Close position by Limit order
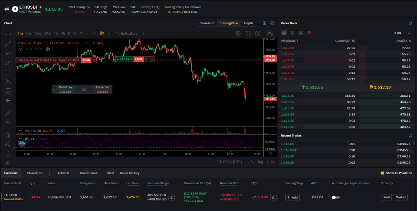 pos(386,197)
